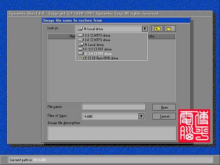Click the Cancel button

[164, 116]
